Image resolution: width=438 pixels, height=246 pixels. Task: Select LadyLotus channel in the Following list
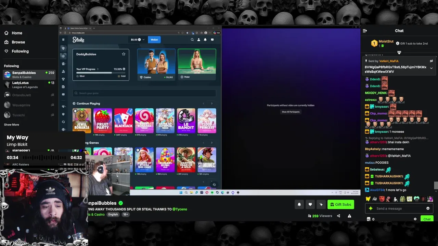29,85
